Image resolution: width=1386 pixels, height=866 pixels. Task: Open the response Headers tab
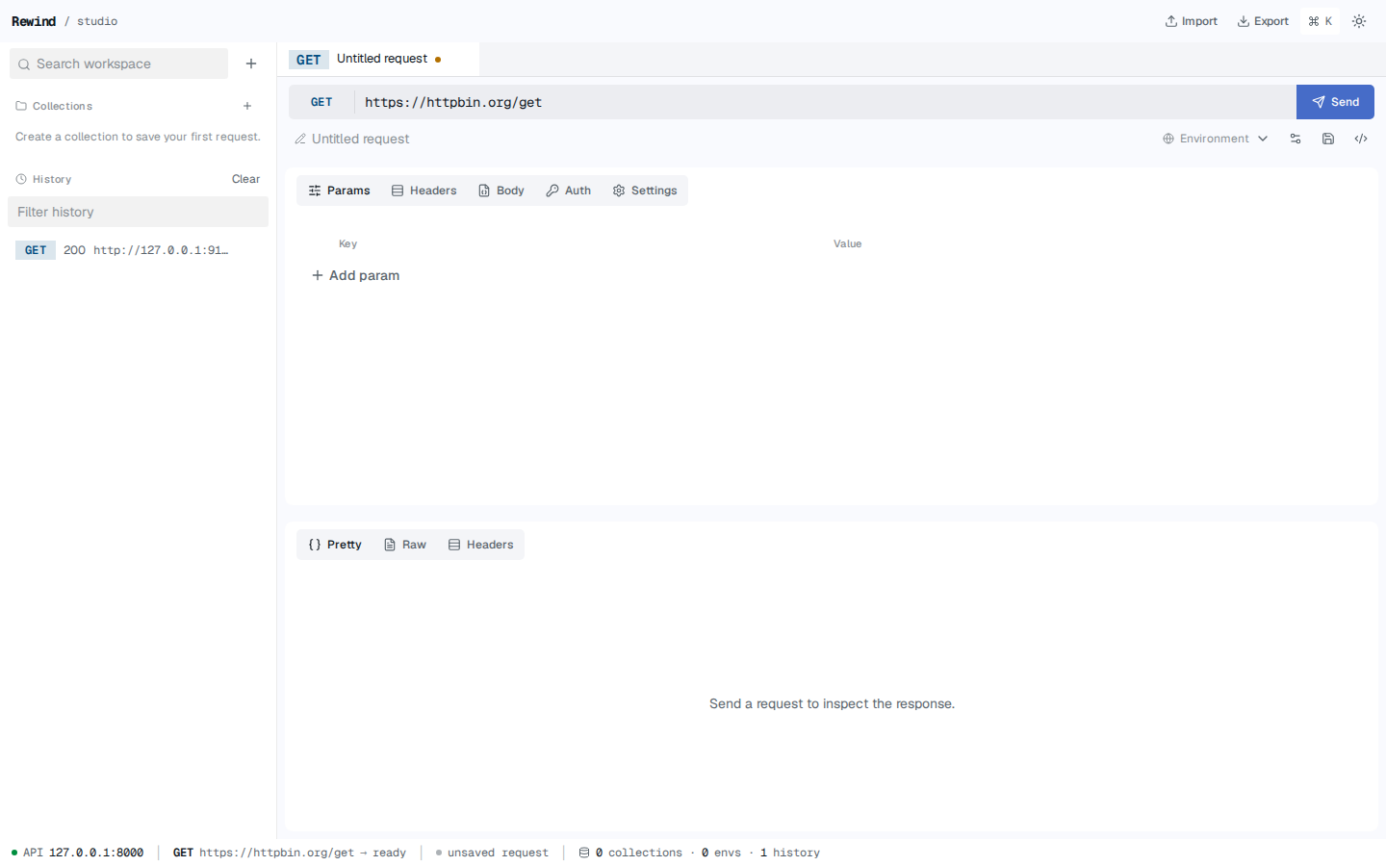coord(481,545)
